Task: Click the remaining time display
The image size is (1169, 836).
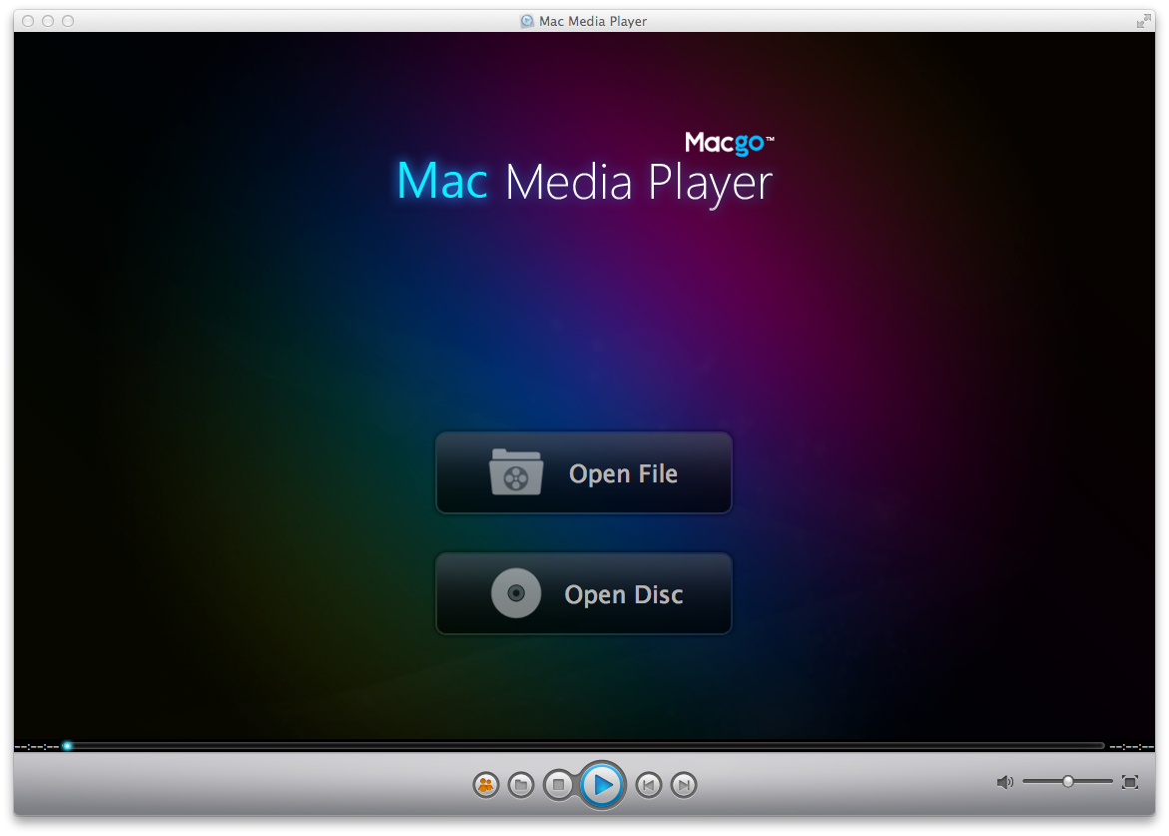Action: pos(1131,746)
